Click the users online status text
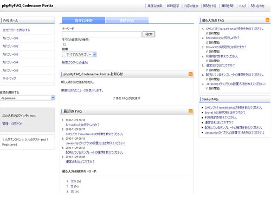The height and width of the screenshot is (203, 271). pos(25,142)
